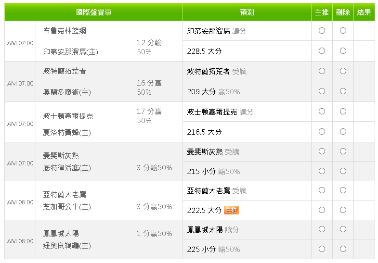
Task: Click the 預測 column header
Action: 247,12
